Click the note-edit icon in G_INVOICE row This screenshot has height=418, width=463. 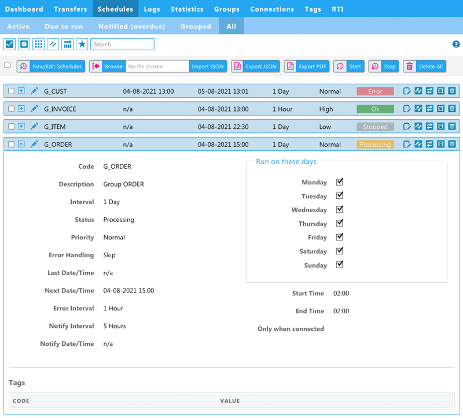coord(407,109)
